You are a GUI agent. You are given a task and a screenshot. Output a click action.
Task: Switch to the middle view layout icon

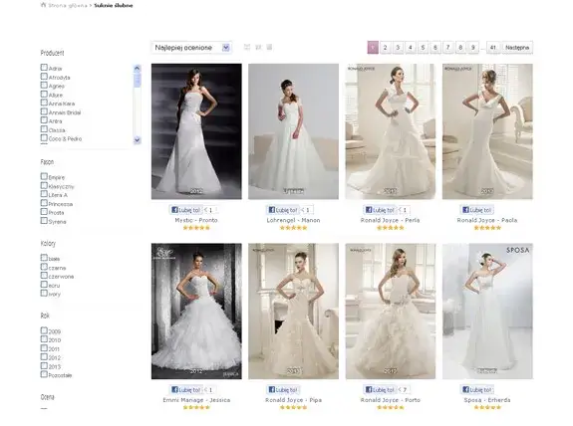point(258,47)
